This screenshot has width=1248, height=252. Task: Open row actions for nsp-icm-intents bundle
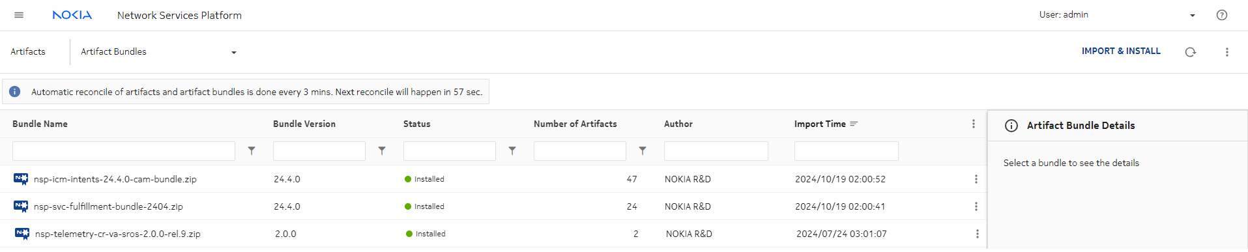pos(976,179)
